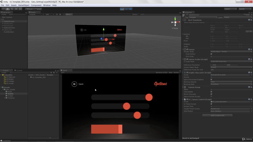Open the UI Scale Mode dropdown
This screenshot has height=142, width=253.
231,62
